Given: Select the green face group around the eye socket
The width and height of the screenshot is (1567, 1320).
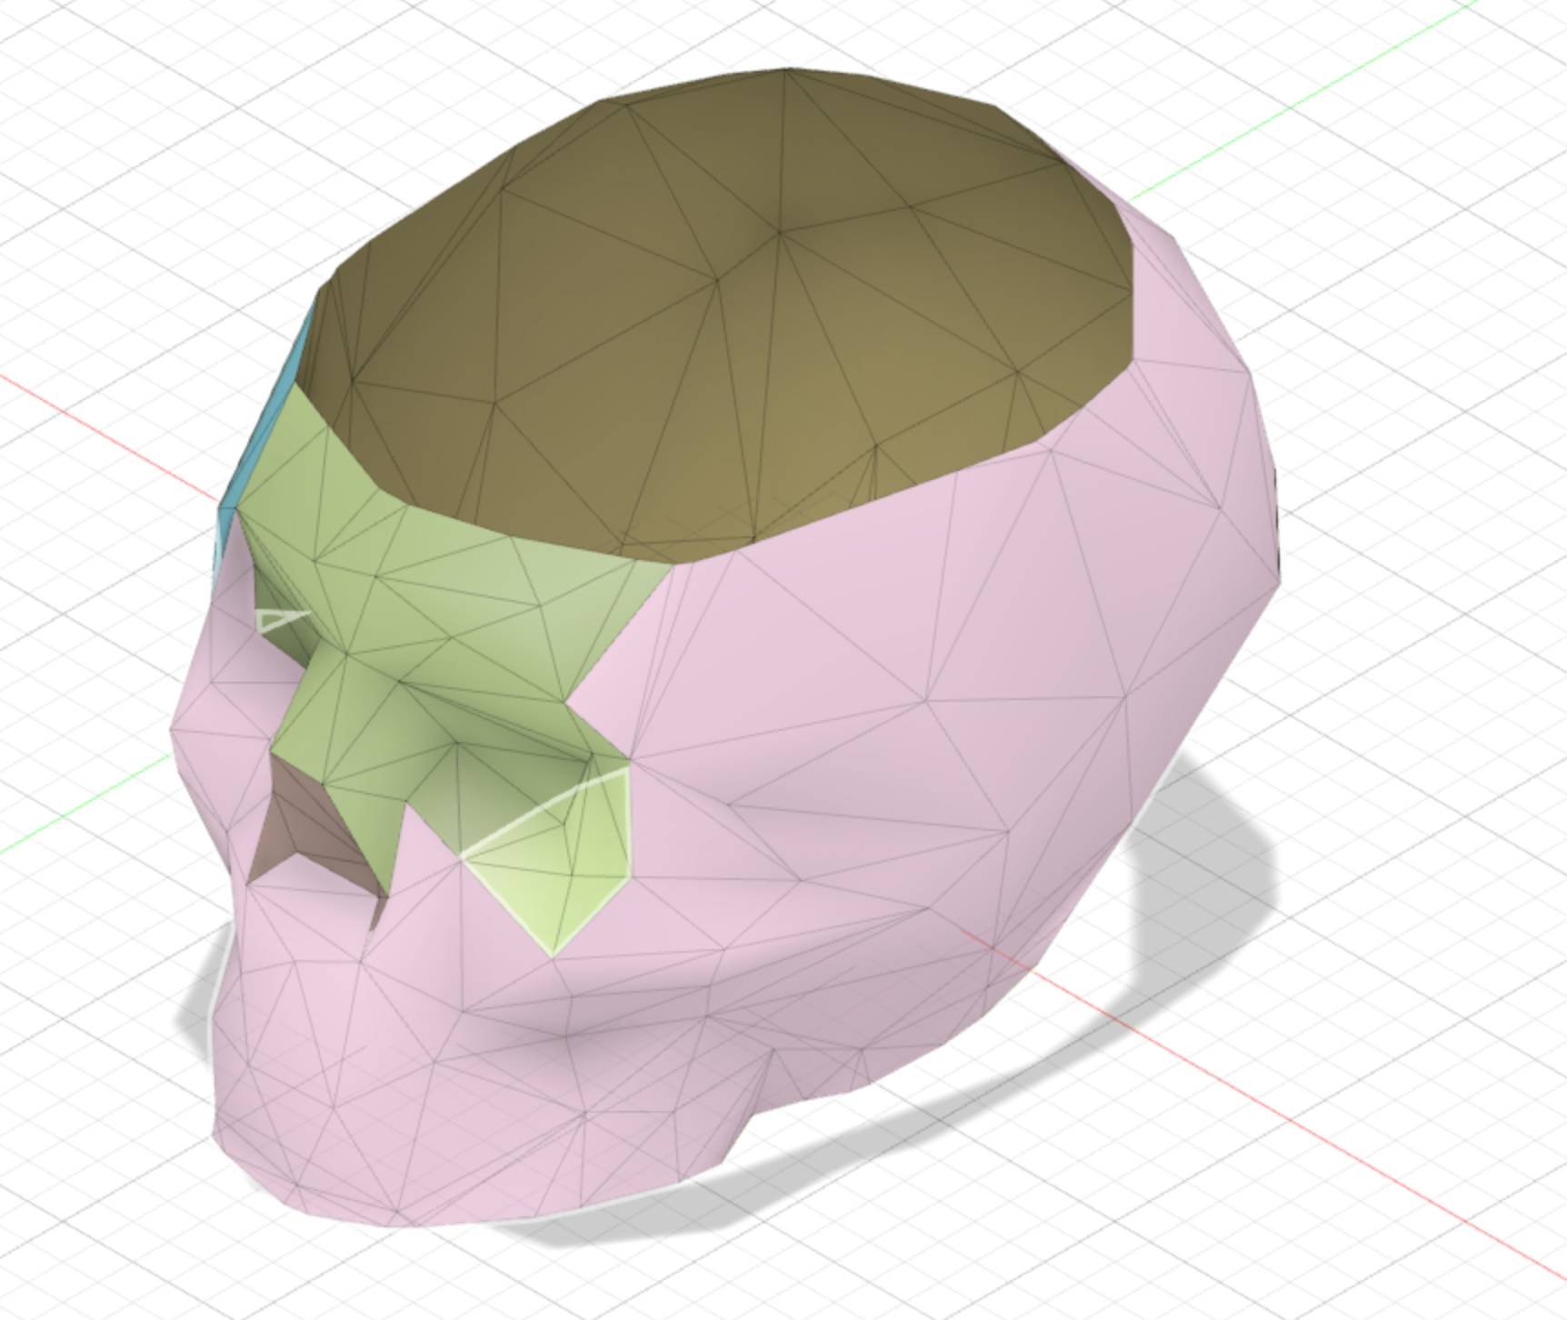Looking at the screenshot, I should pos(454,627).
